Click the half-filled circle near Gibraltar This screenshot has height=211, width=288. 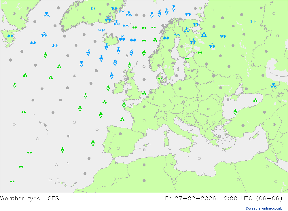[x=116, y=163]
